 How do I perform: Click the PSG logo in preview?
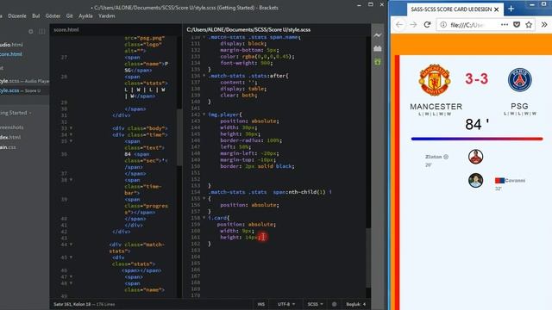coord(519,80)
